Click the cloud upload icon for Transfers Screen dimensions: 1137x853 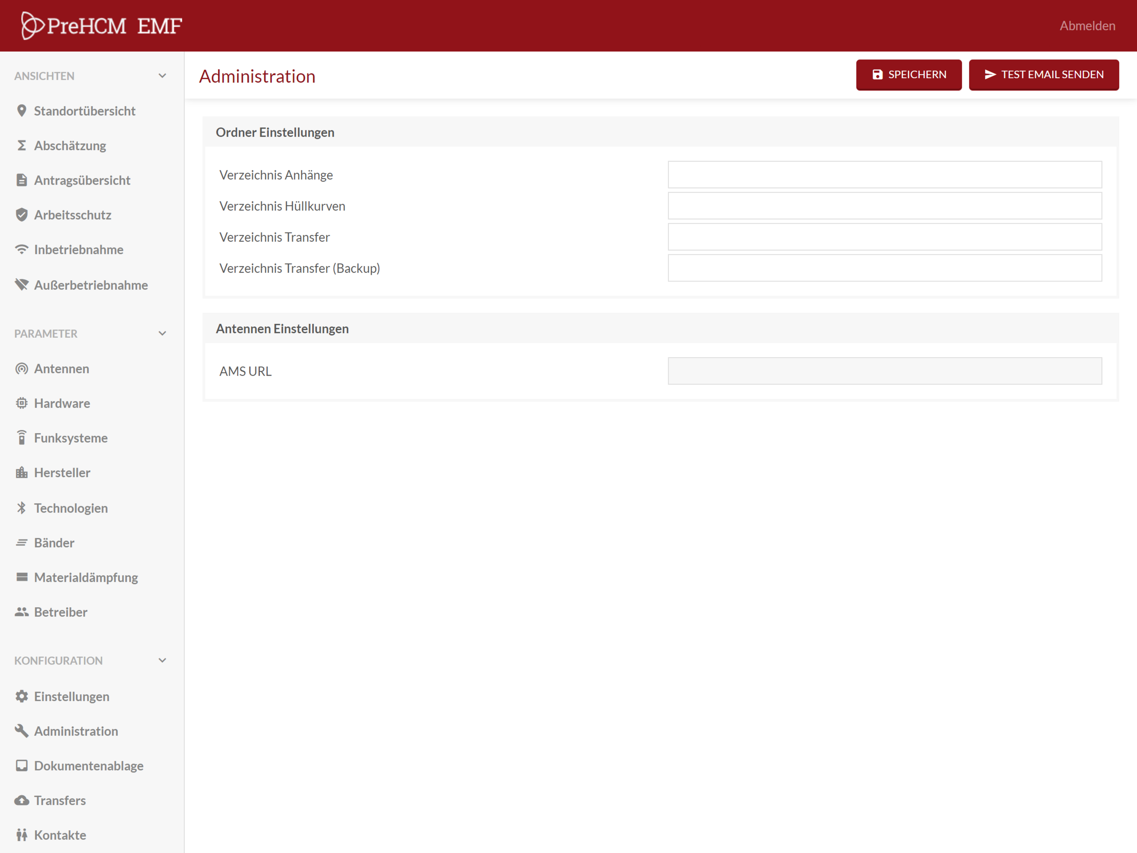[x=22, y=801]
